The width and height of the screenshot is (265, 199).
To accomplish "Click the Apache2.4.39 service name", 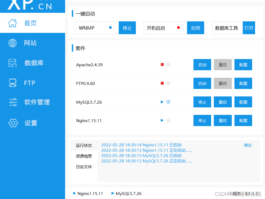I will click(x=89, y=65).
